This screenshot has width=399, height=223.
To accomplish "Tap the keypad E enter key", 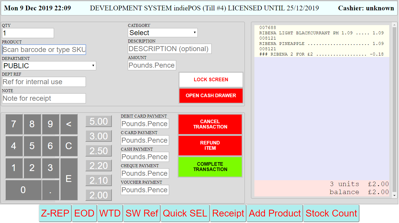I will point(69,179).
